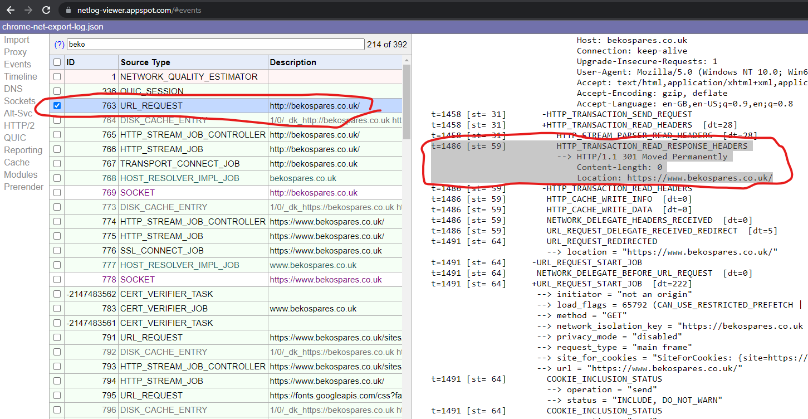Open the Import section
This screenshot has height=419, width=808.
coord(17,40)
